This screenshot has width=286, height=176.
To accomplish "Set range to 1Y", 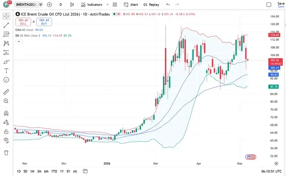I will 62,171.
